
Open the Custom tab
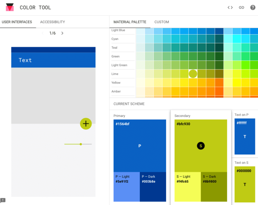coord(162,22)
